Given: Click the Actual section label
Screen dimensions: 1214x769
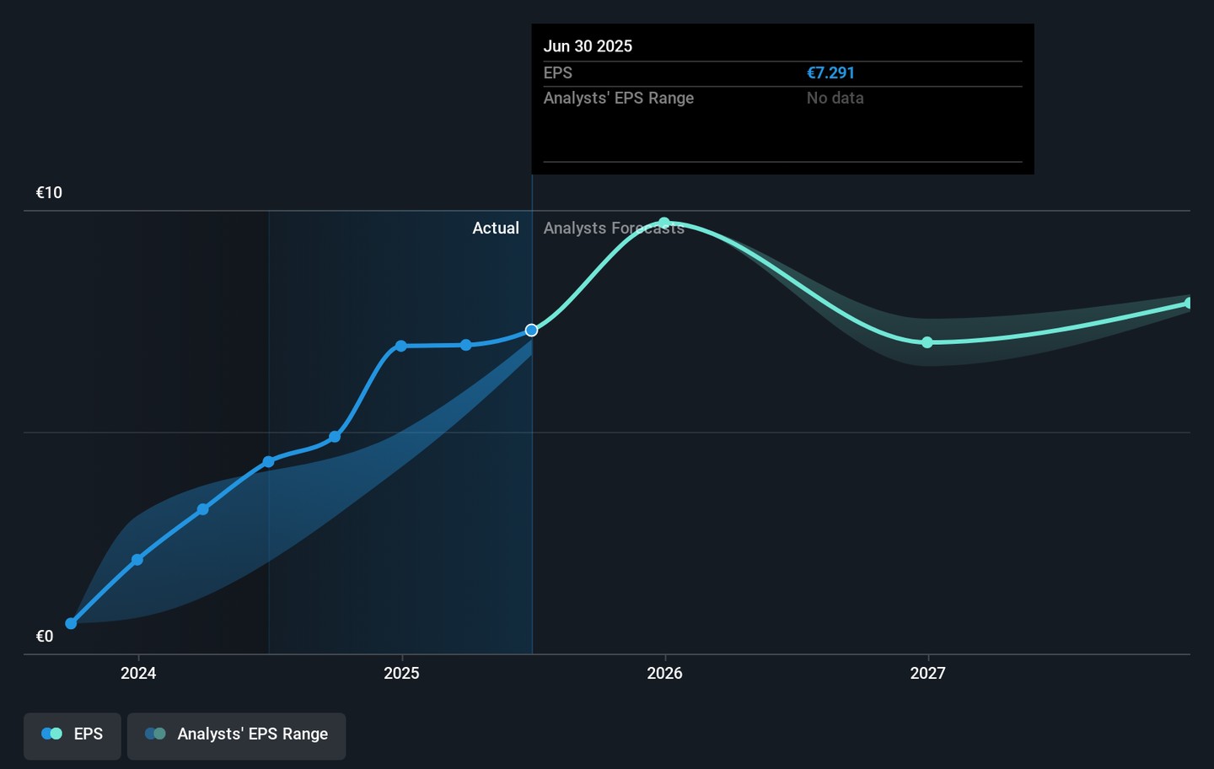Looking at the screenshot, I should click(x=496, y=229).
